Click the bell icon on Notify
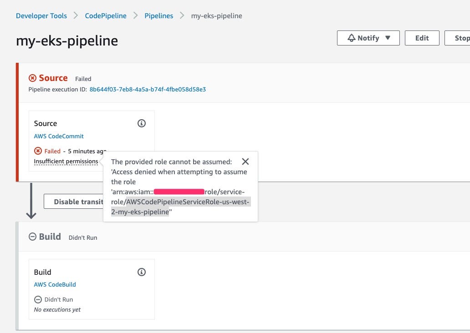This screenshot has width=470, height=333. tap(351, 38)
